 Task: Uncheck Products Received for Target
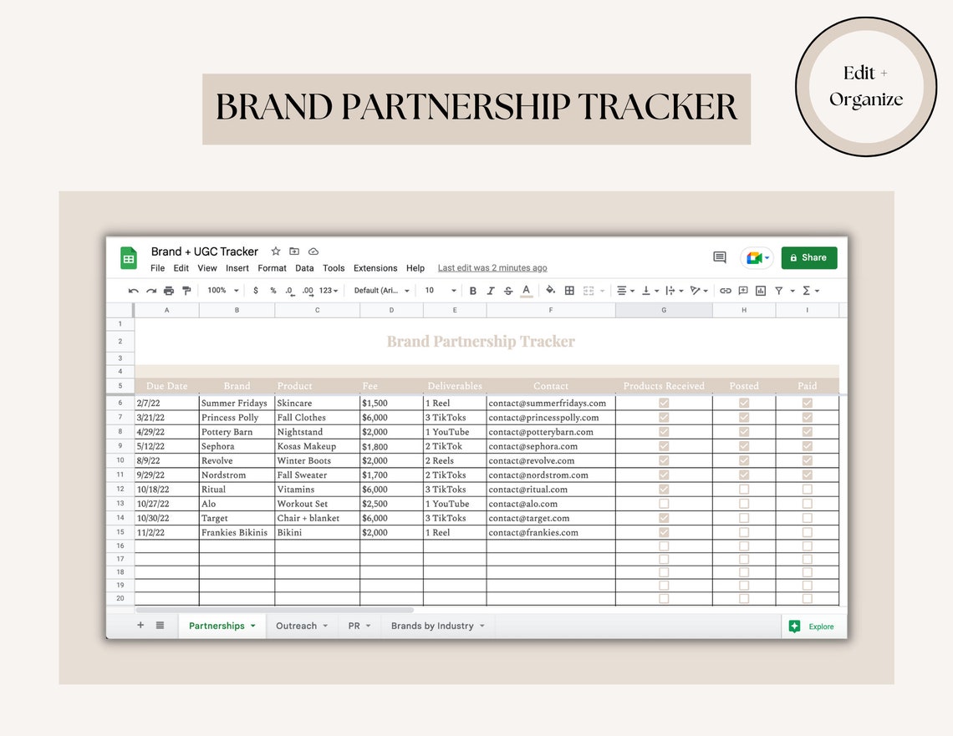click(664, 518)
